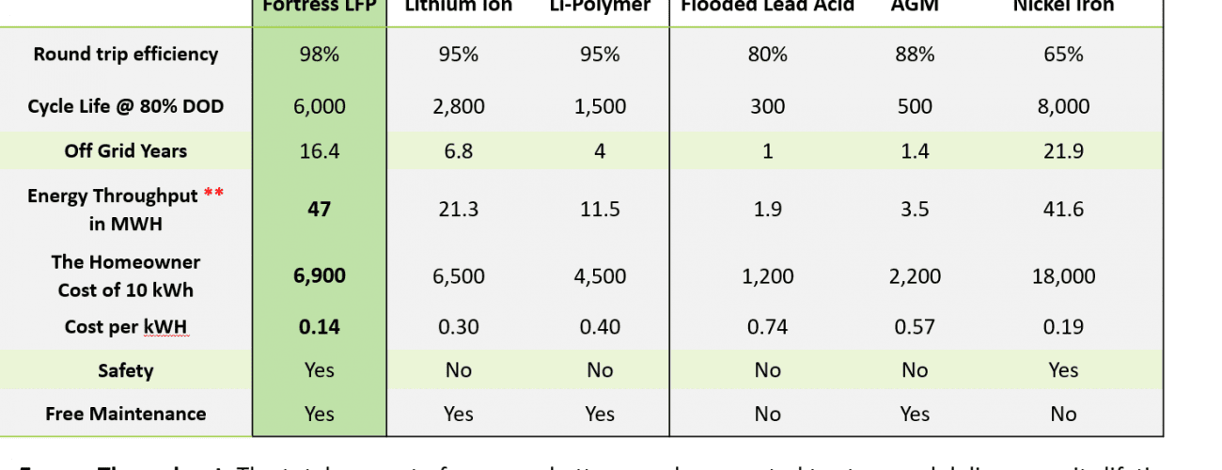The width and height of the screenshot is (1222, 470).
Task: Click the 0.74 Flooded Lead Acid cost
Action: tap(767, 327)
